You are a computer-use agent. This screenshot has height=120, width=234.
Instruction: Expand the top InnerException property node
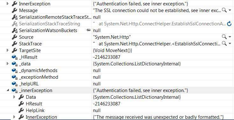pyautogui.click(x=8, y=3)
